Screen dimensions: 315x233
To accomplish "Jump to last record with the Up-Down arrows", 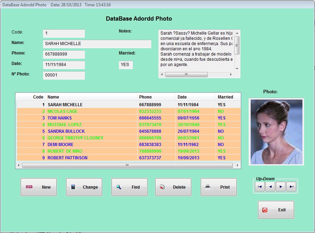I will pos(291,187).
